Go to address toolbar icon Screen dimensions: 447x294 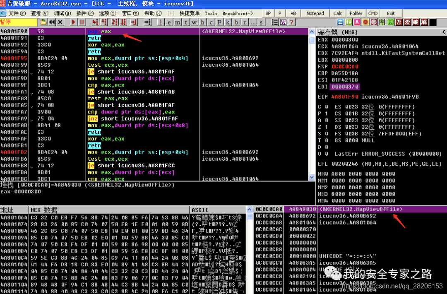[x=147, y=22]
